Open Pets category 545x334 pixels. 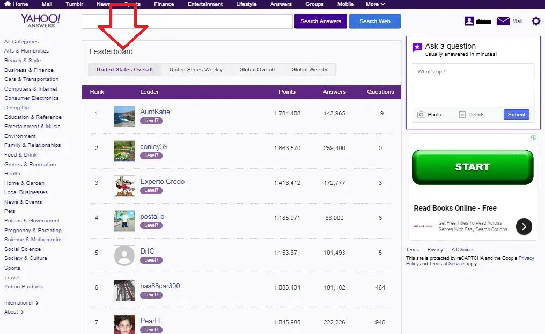coord(10,211)
